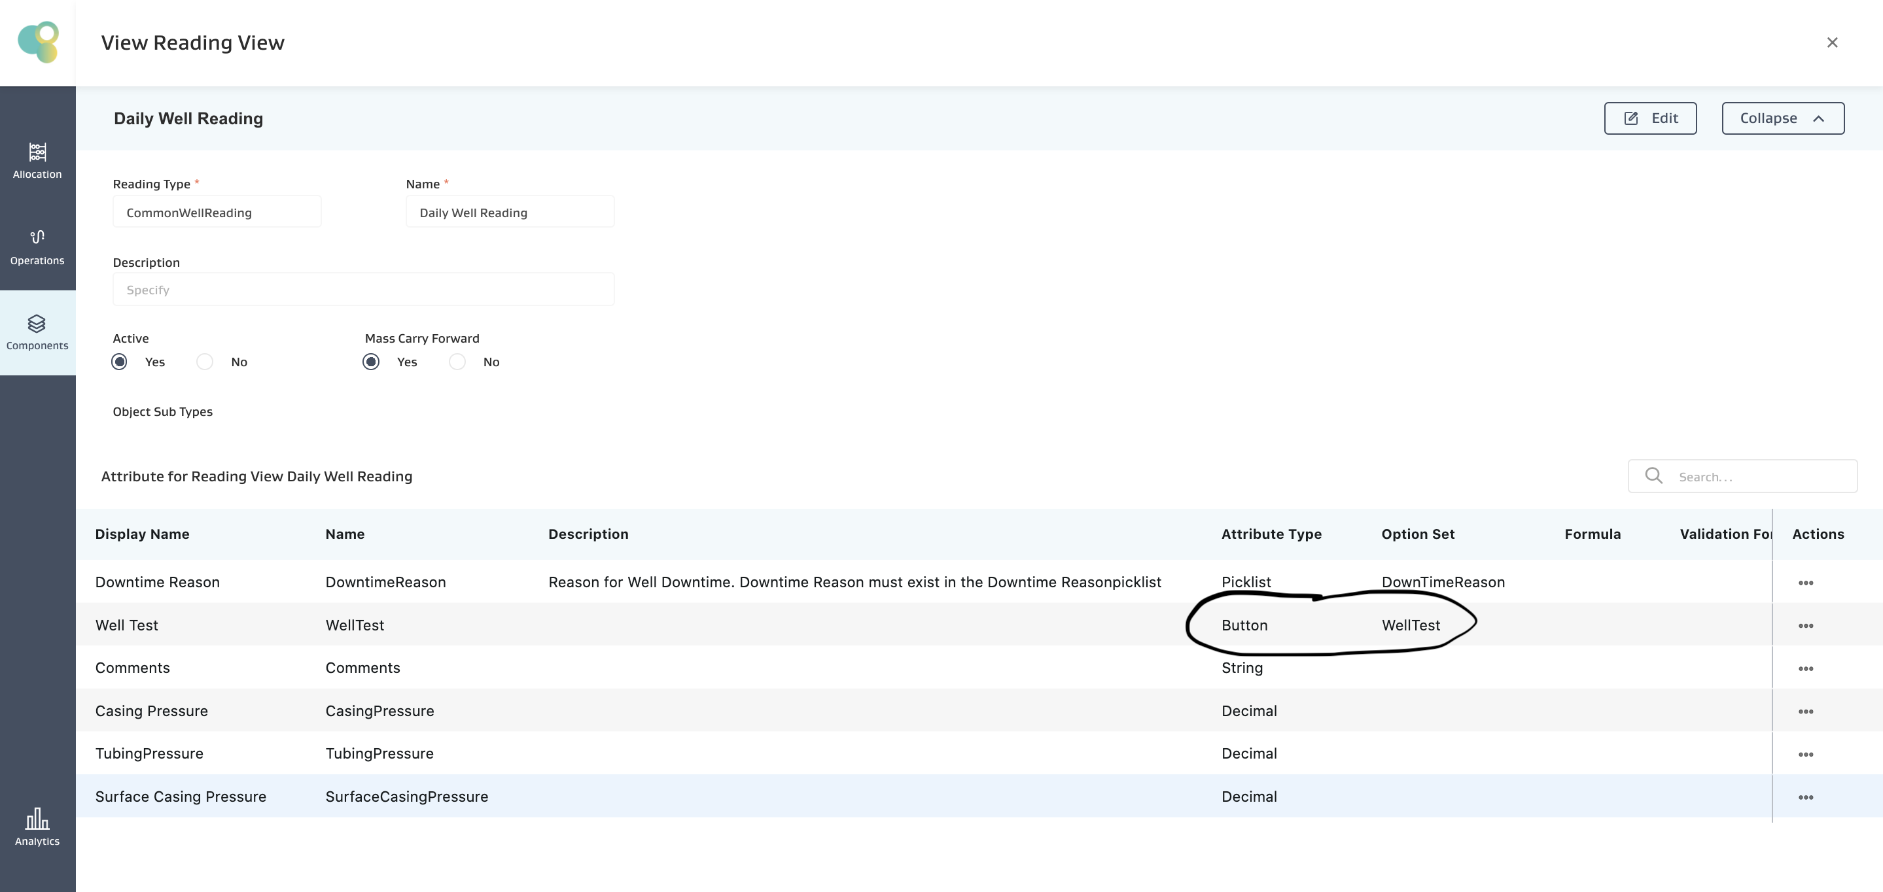1883x892 pixels.
Task: Click the search magnifier icon
Action: coord(1653,476)
